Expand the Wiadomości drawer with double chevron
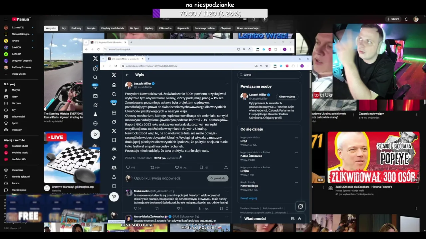The image size is (426, 239). 299,219
